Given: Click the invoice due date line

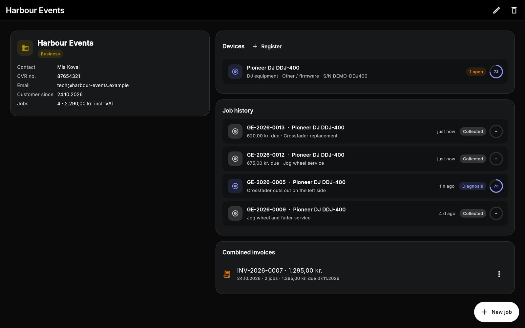Looking at the screenshot, I should (288, 278).
